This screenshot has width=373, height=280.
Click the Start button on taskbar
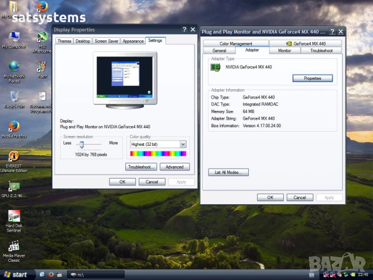click(16, 274)
